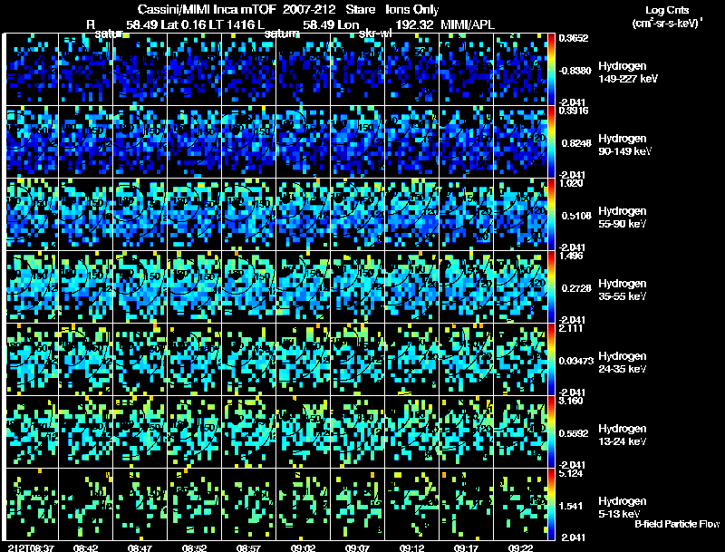This screenshot has height=552, width=725.
Task: Click the 'Log Cnts' colorbar heading
Action: [x=667, y=10]
